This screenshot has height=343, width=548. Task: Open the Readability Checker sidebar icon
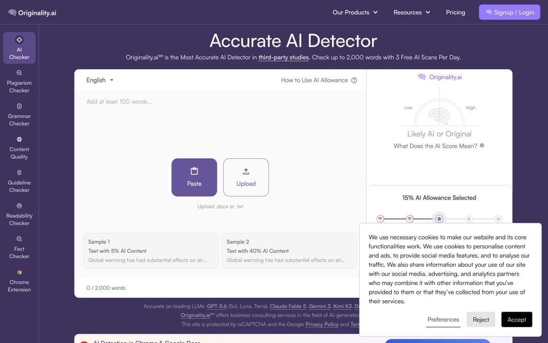pos(19,206)
